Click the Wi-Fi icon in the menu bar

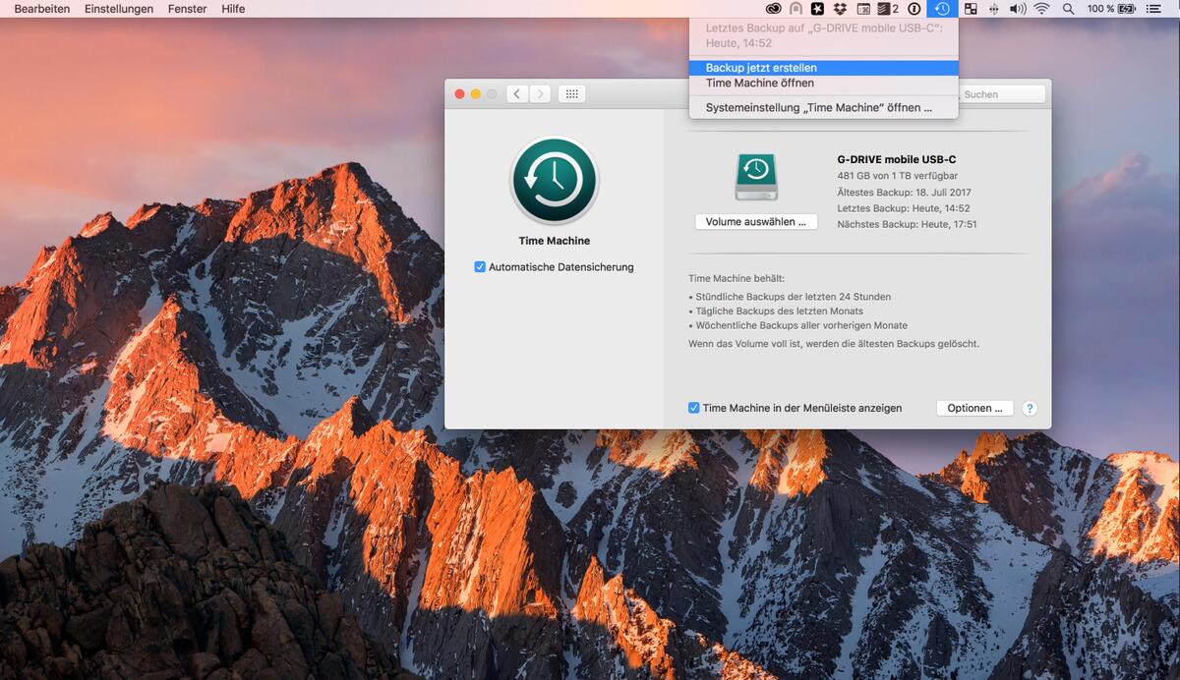pos(1039,9)
